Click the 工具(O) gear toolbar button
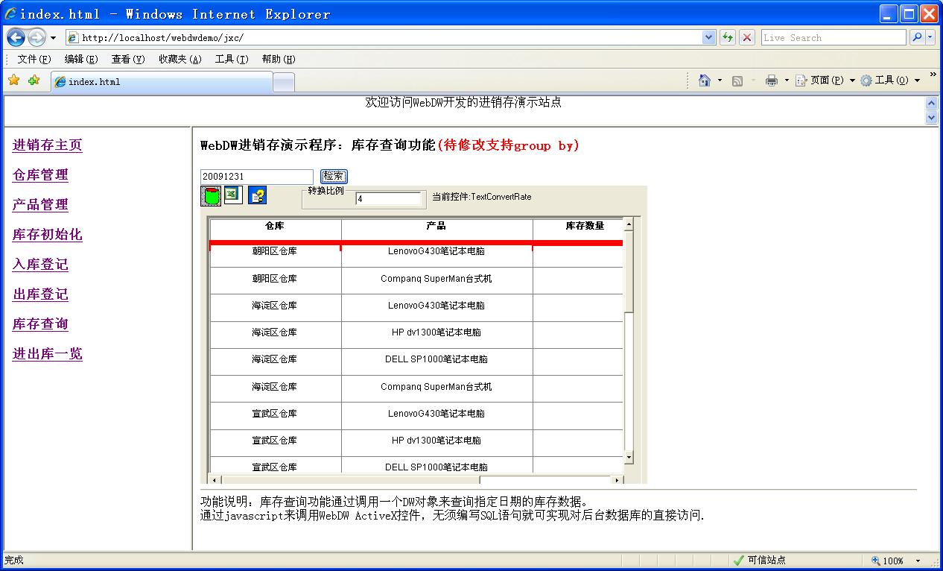The image size is (943, 571). [884, 81]
